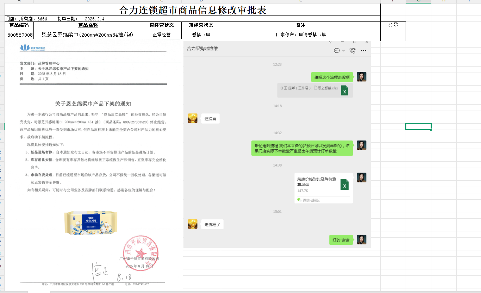
Task: Click the product package image in notice
Action: 91,223
